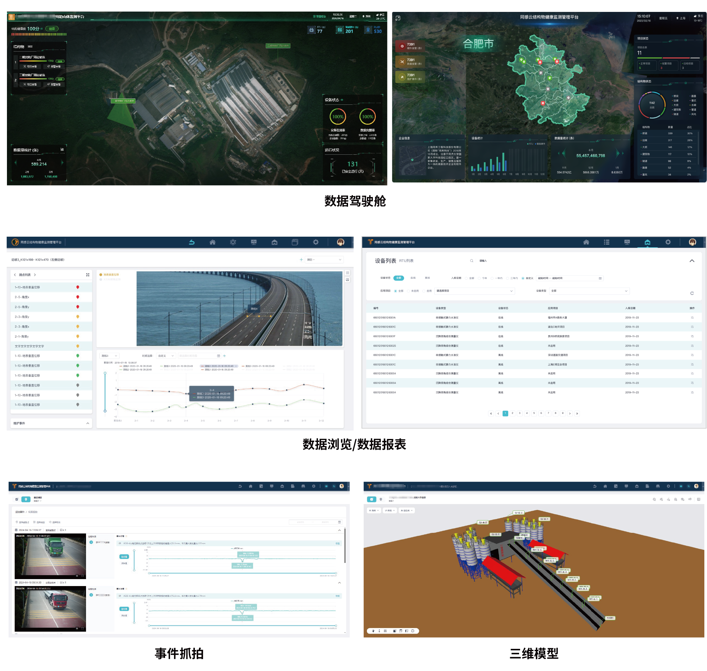Open the list view icon in device list header
Screen dimensions: 707x671
[x=606, y=242]
